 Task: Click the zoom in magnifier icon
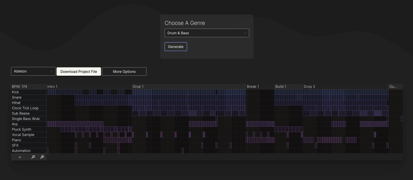tap(42, 157)
